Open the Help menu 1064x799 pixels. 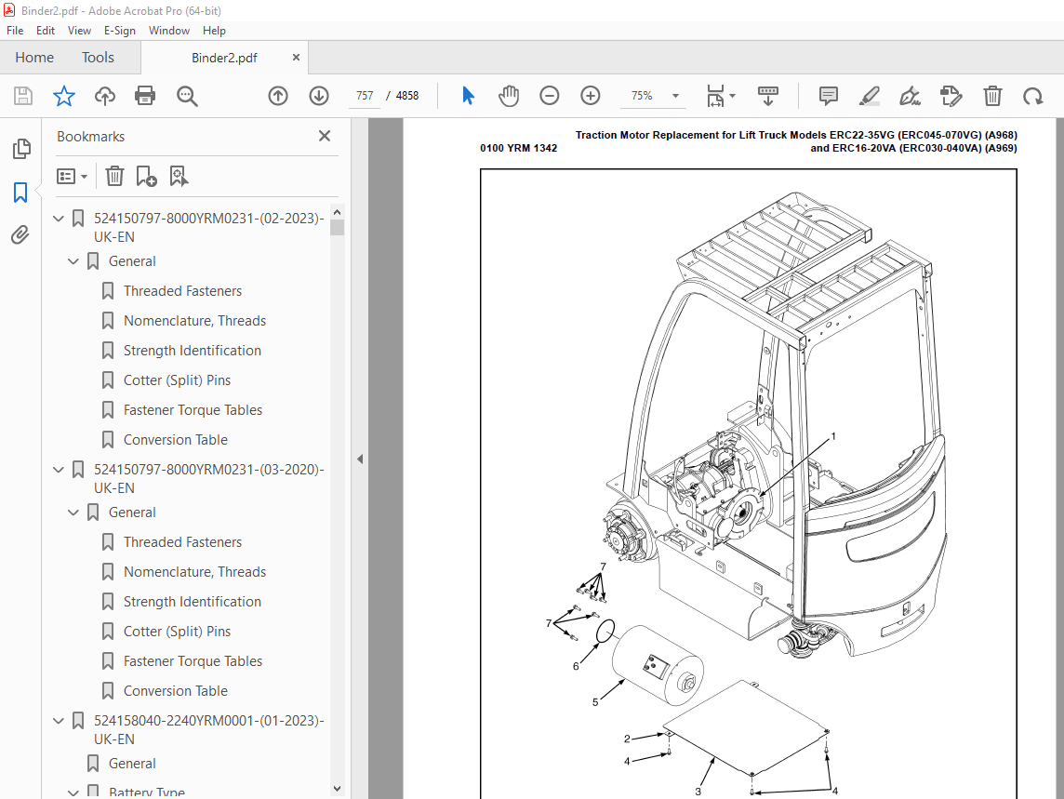214,31
